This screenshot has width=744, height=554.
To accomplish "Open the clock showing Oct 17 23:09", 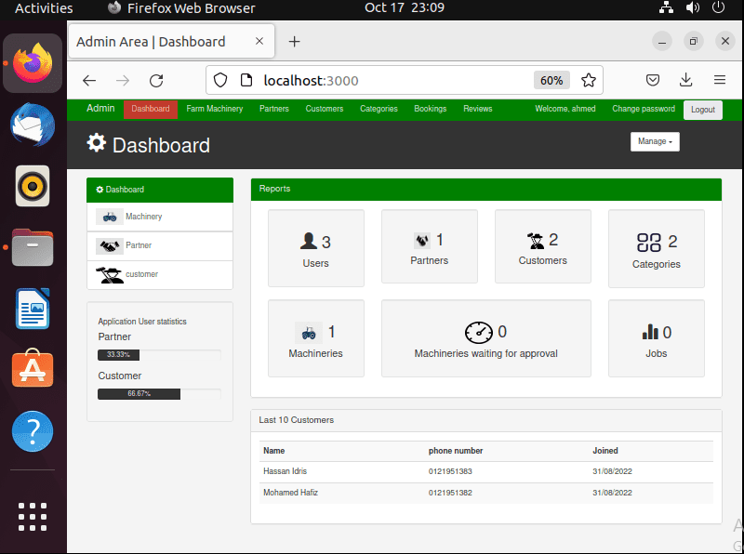I will click(x=405, y=7).
